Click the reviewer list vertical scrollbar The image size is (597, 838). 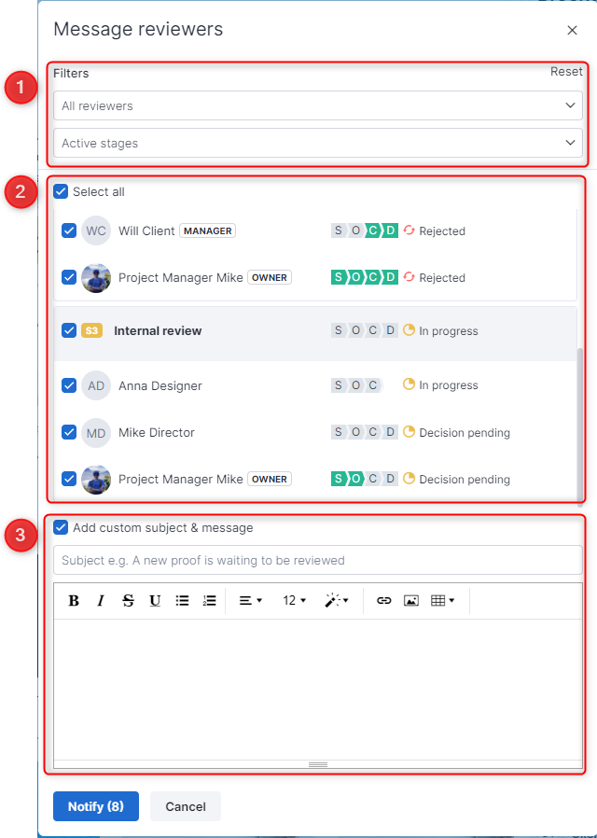581,425
